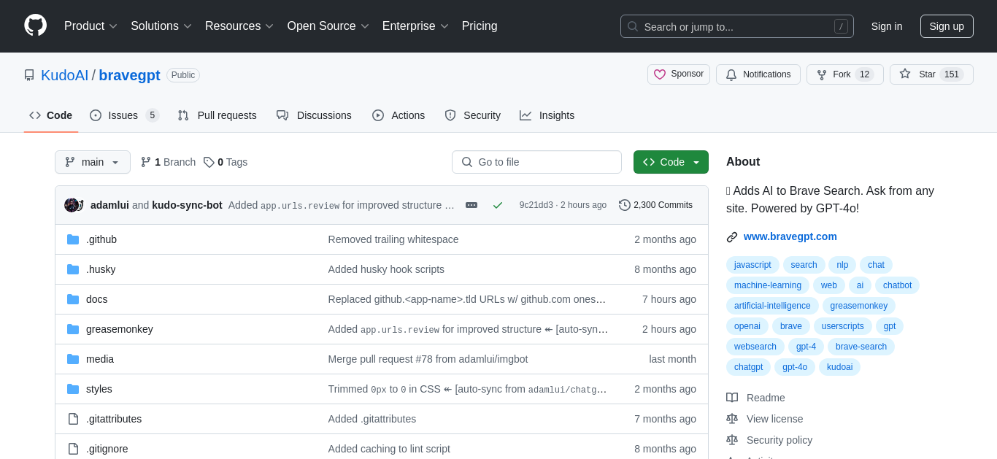Expand the Enterprise menu
The height and width of the screenshot is (459, 997).
click(415, 26)
